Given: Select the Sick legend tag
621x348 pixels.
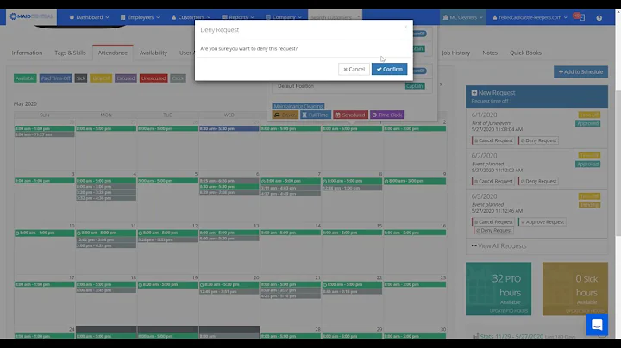Looking at the screenshot, I should coord(81,78).
